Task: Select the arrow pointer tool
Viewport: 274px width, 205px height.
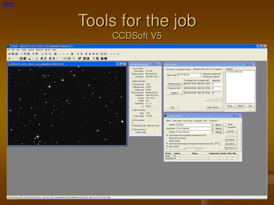Action: 43,54
